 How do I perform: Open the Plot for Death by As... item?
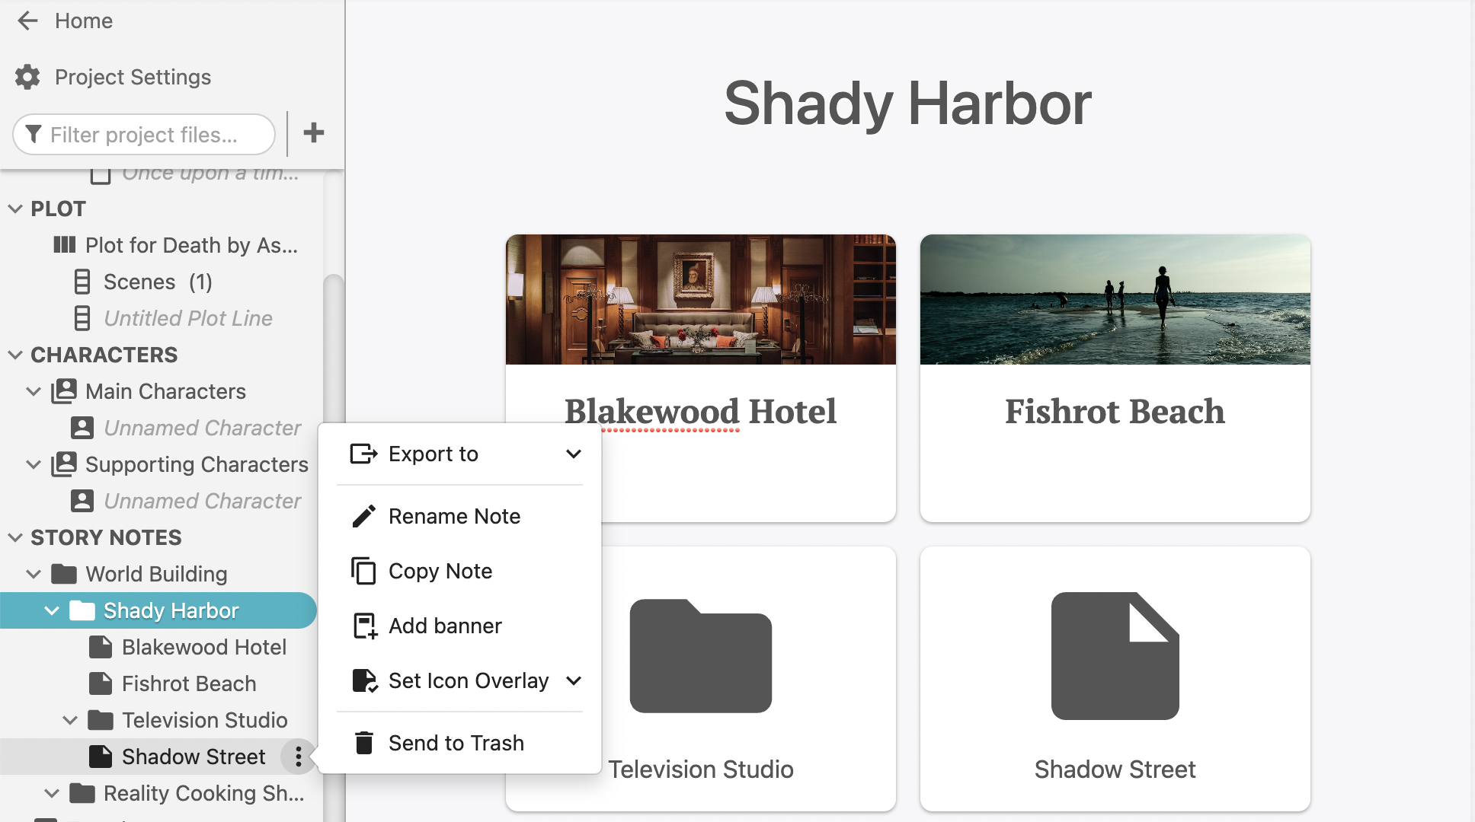191,245
